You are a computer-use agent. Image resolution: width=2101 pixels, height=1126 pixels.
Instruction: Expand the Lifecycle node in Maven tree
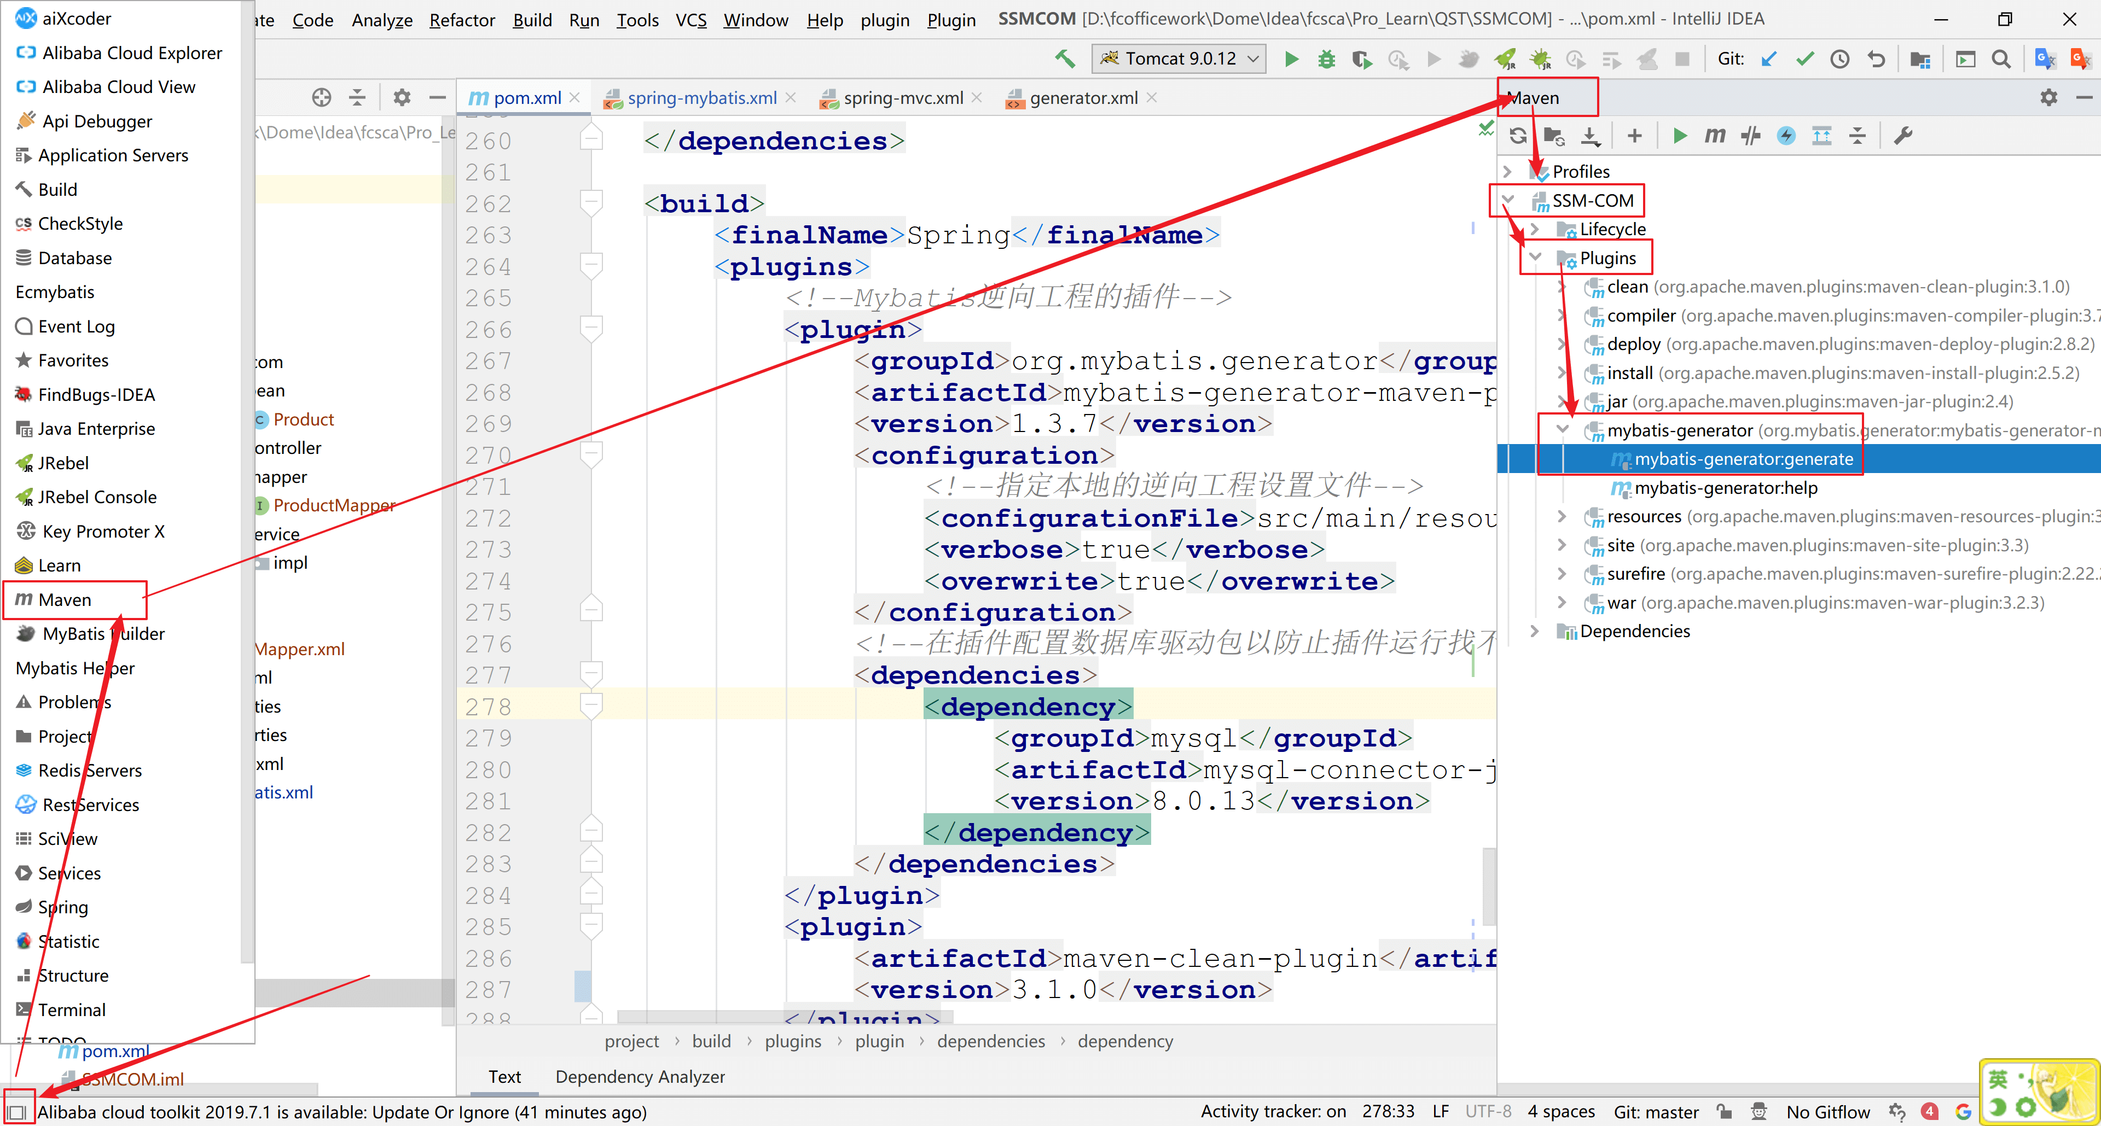pyautogui.click(x=1535, y=229)
